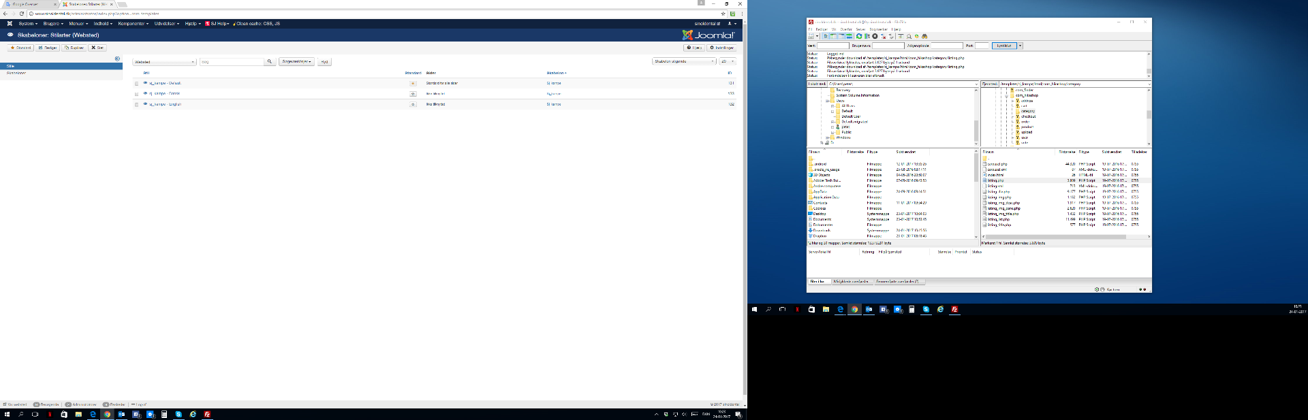This screenshot has width=1308, height=420.
Task: Click FileZilla Vært host input field
Action: pyautogui.click(x=833, y=46)
